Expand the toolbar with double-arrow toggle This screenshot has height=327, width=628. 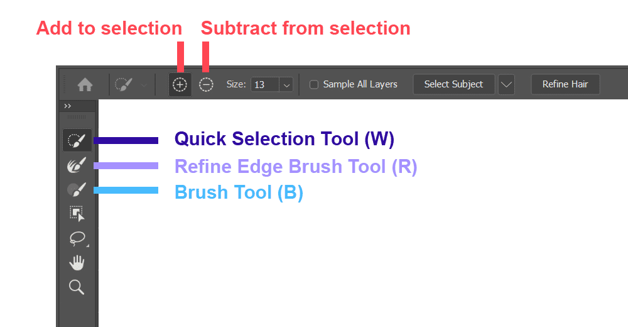point(68,106)
